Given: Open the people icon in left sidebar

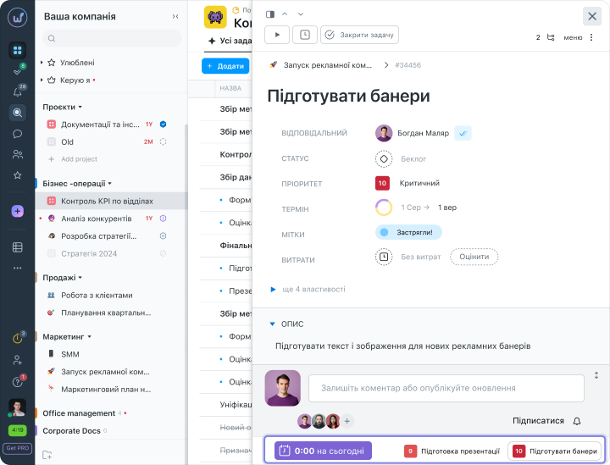Looking at the screenshot, I should tap(17, 154).
